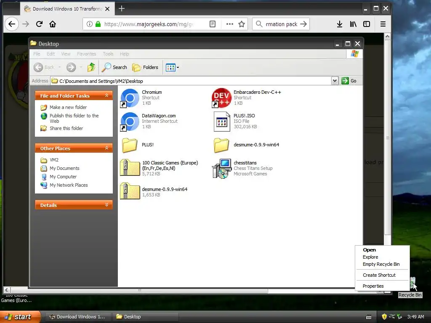
Task: Expand the Explorer address bar dropdown
Action: pos(335,81)
